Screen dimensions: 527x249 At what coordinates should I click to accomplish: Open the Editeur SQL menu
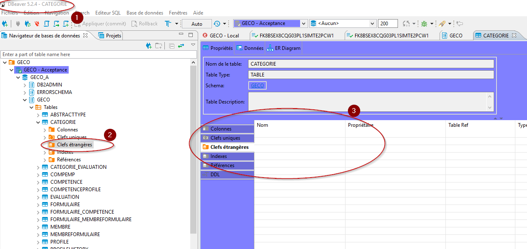[108, 13]
